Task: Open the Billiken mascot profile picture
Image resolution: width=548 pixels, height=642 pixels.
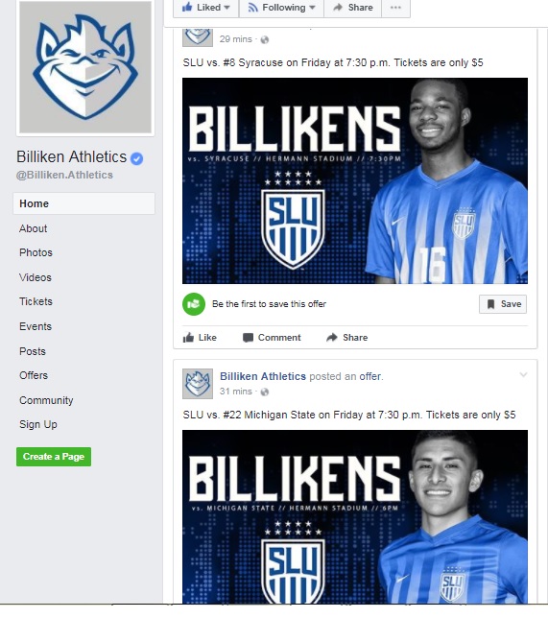Action: click(85, 67)
